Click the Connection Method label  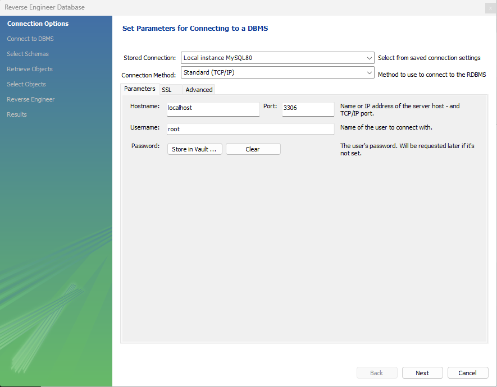point(149,75)
